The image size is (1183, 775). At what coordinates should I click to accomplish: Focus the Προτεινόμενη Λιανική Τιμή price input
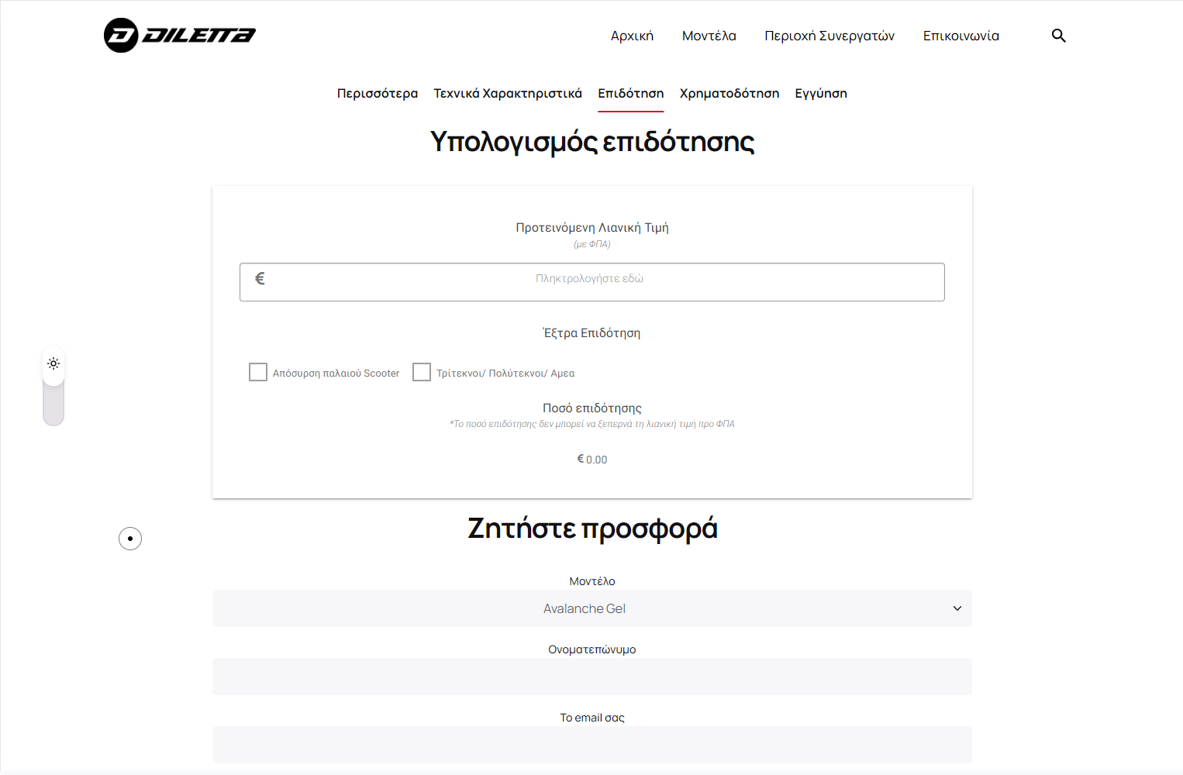pos(592,282)
